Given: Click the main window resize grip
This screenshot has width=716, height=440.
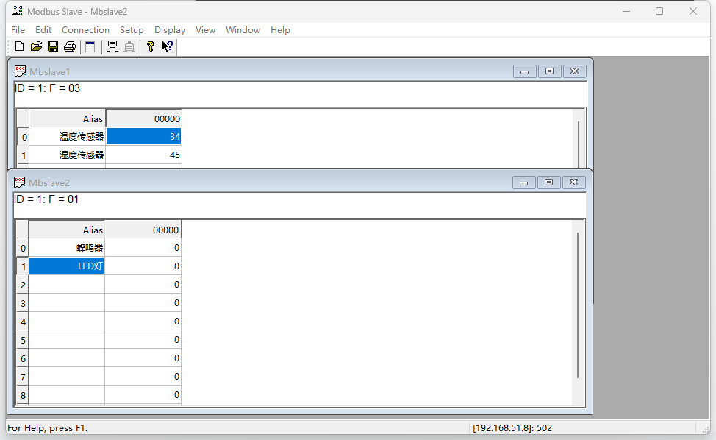Looking at the screenshot, I should (706, 430).
